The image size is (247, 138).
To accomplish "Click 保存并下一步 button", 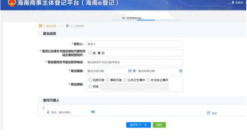I will coord(138,125).
